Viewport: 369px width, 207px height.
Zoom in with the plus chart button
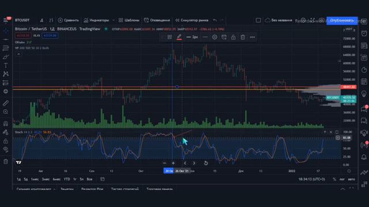click(x=173, y=163)
